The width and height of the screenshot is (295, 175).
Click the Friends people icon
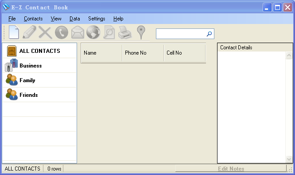12,94
